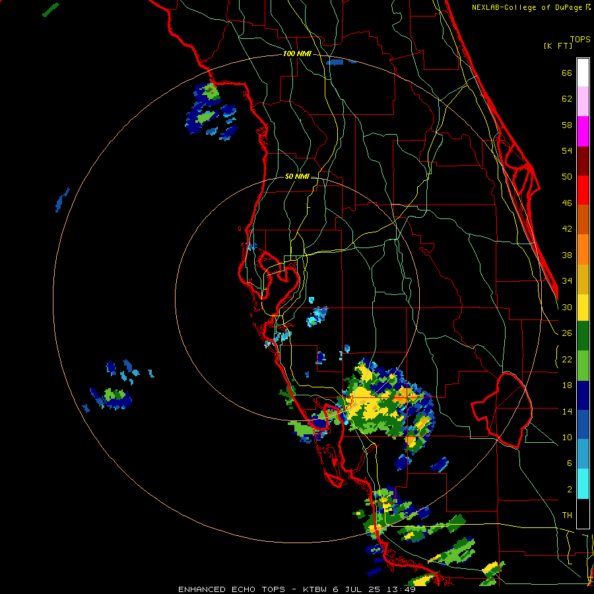Pick the light pink legend swatch
The height and width of the screenshot is (594, 594).
pyautogui.click(x=583, y=101)
